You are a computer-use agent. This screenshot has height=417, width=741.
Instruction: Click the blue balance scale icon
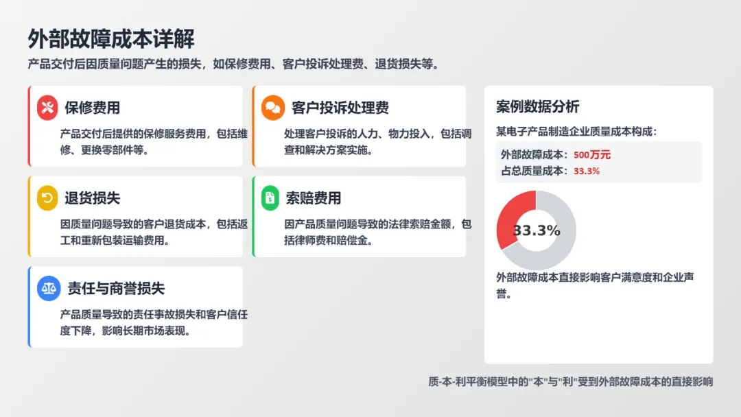(48, 289)
